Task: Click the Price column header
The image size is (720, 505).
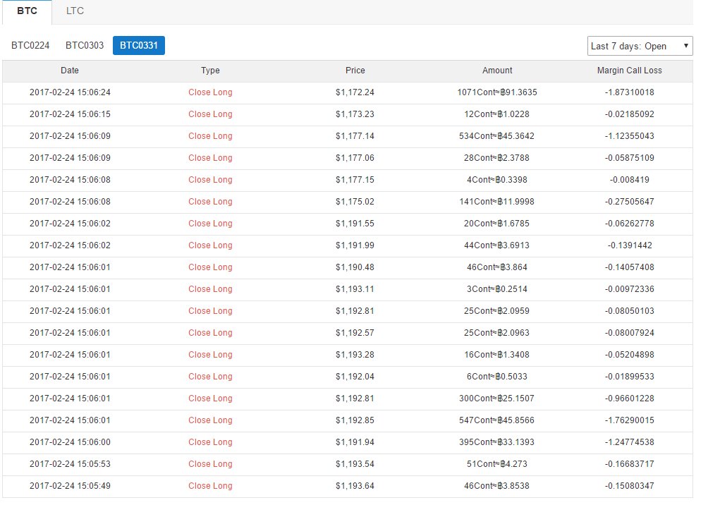Action: (x=355, y=71)
